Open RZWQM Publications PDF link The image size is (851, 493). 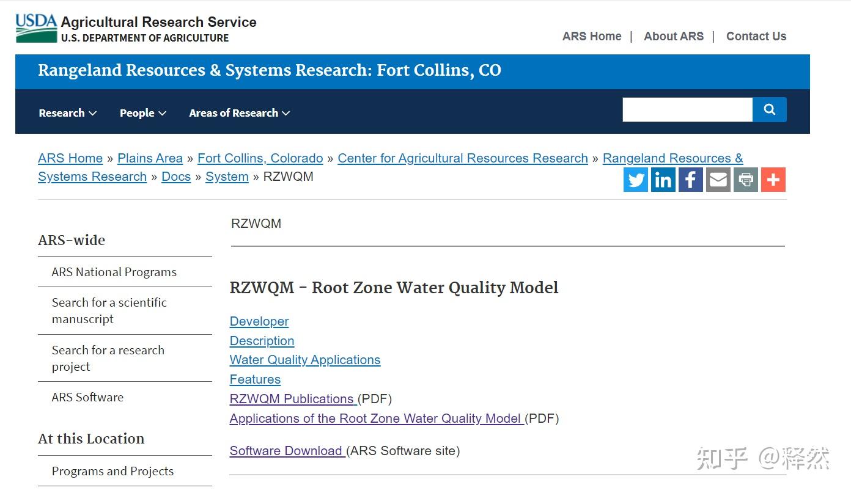[x=292, y=399]
